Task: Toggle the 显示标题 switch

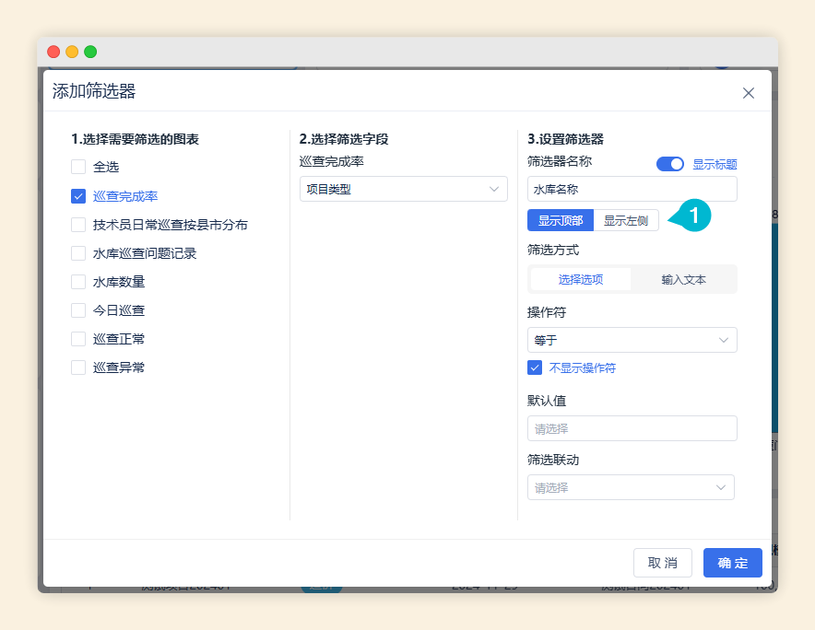Action: coord(669,164)
